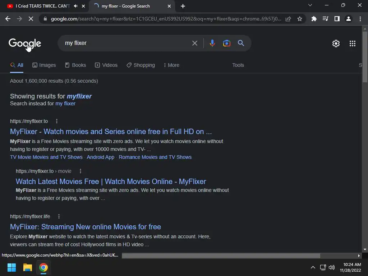
Task: Open media control icon in toolbar
Action: [x=325, y=19]
